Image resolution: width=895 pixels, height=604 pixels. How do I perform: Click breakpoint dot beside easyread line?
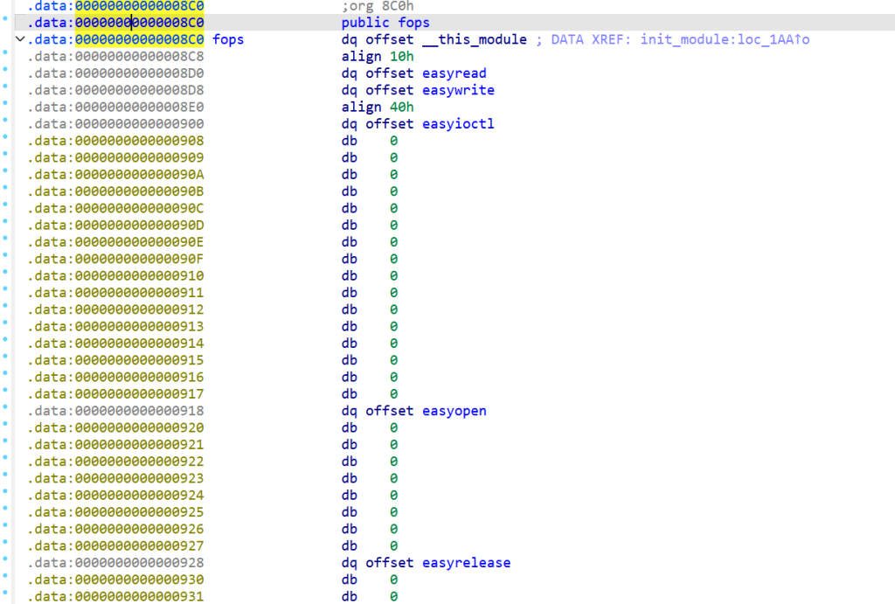[x=6, y=73]
